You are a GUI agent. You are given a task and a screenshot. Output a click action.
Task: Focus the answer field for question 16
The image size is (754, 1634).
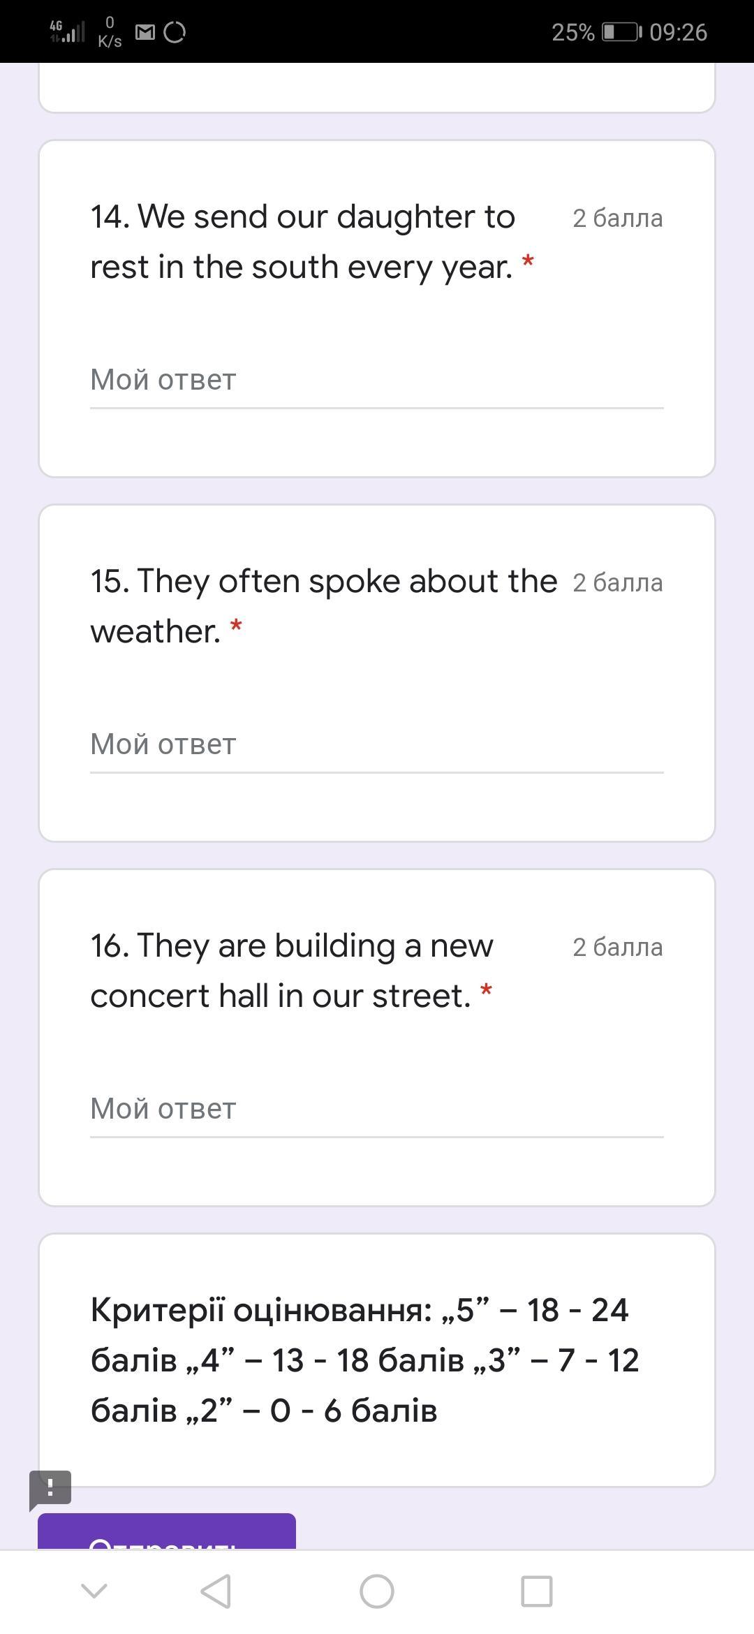[x=376, y=1110]
